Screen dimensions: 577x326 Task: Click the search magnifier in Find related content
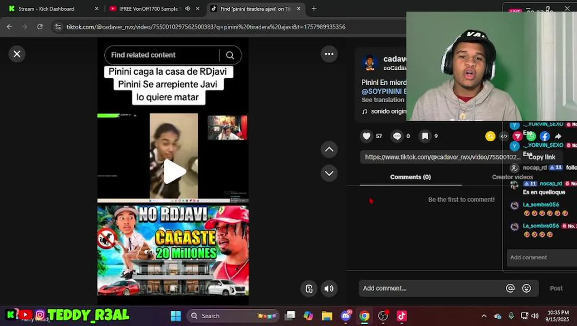pos(230,55)
